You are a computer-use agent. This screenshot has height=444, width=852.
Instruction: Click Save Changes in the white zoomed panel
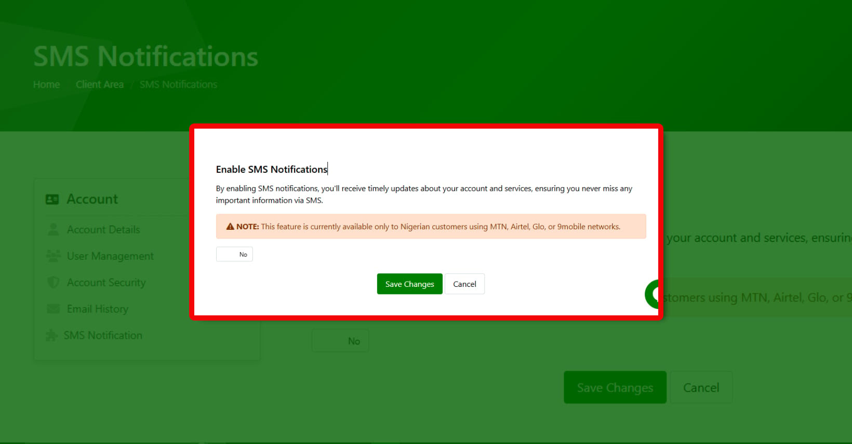[410, 284]
